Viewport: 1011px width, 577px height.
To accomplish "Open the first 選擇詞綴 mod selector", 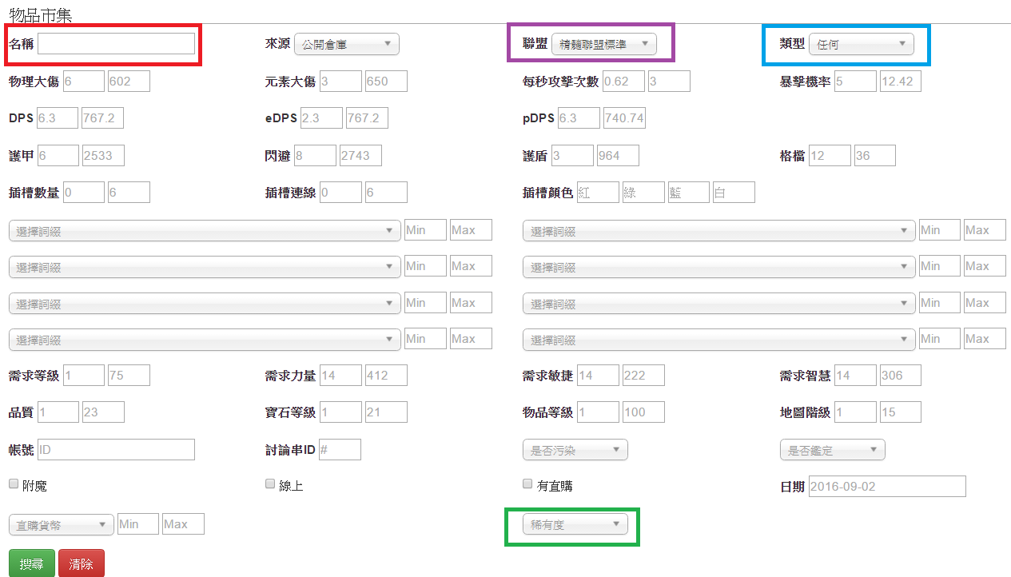I will click(x=202, y=230).
